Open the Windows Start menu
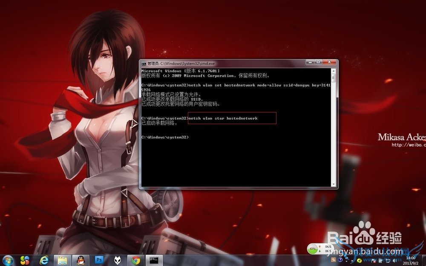Screen dimensions: 426x266 [x=7, y=260]
